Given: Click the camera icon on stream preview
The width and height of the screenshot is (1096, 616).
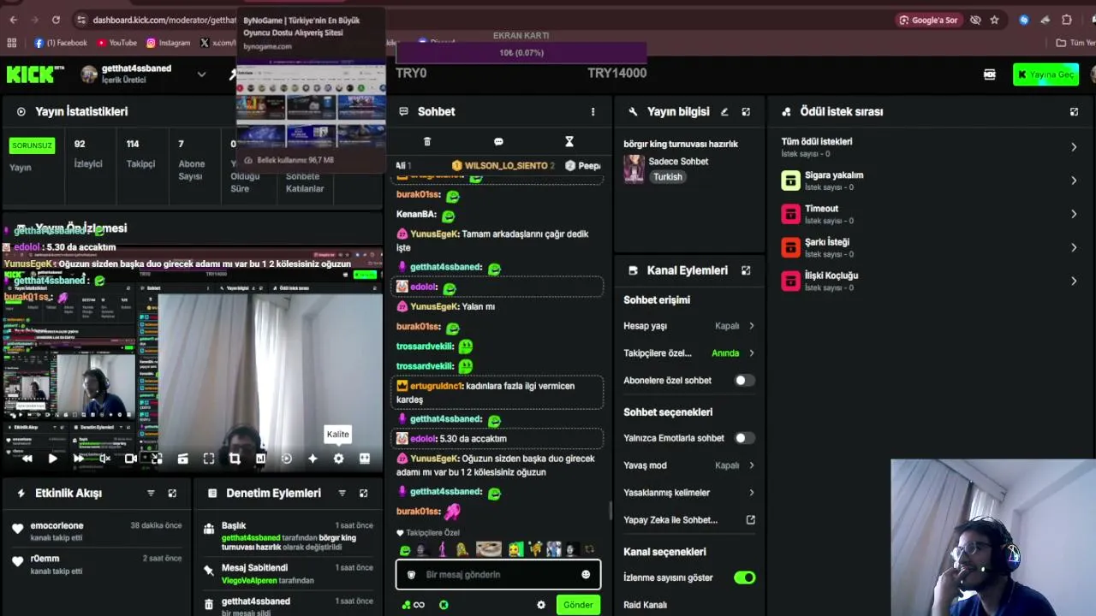Looking at the screenshot, I should click(x=131, y=459).
